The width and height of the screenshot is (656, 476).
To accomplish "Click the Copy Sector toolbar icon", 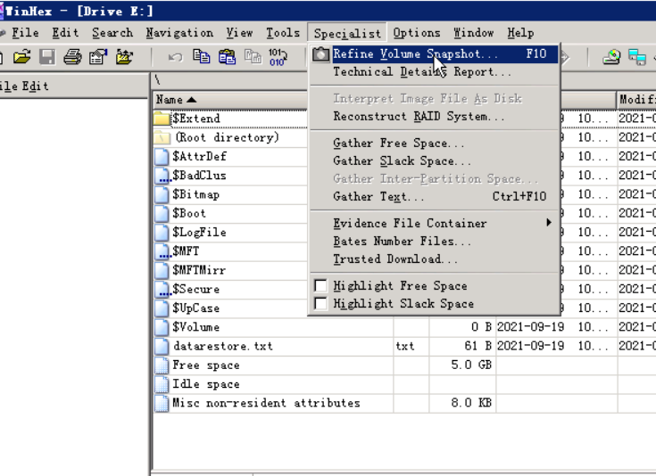I will [253, 57].
